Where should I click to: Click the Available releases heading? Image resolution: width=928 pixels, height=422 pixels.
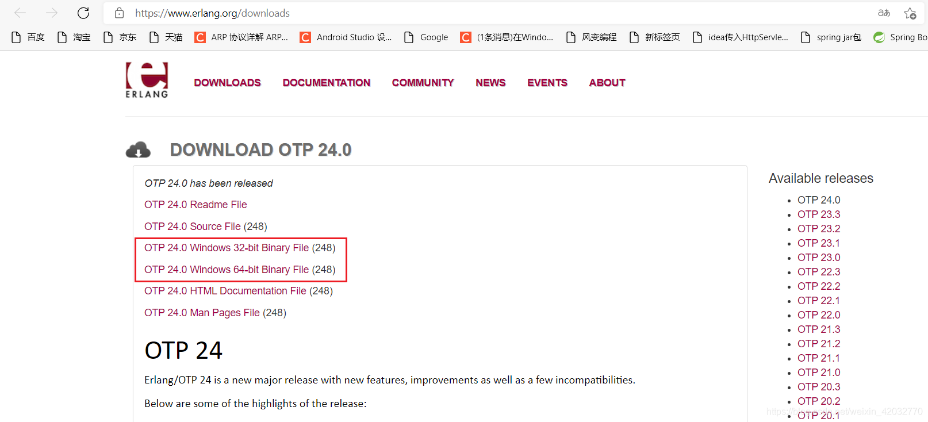[821, 178]
